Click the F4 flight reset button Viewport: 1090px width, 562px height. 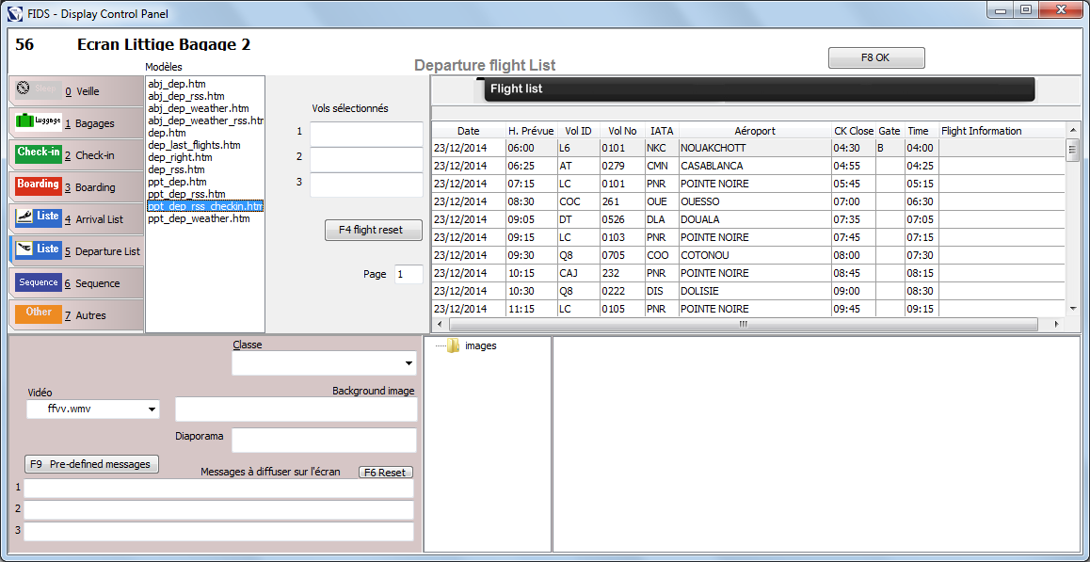pos(374,231)
